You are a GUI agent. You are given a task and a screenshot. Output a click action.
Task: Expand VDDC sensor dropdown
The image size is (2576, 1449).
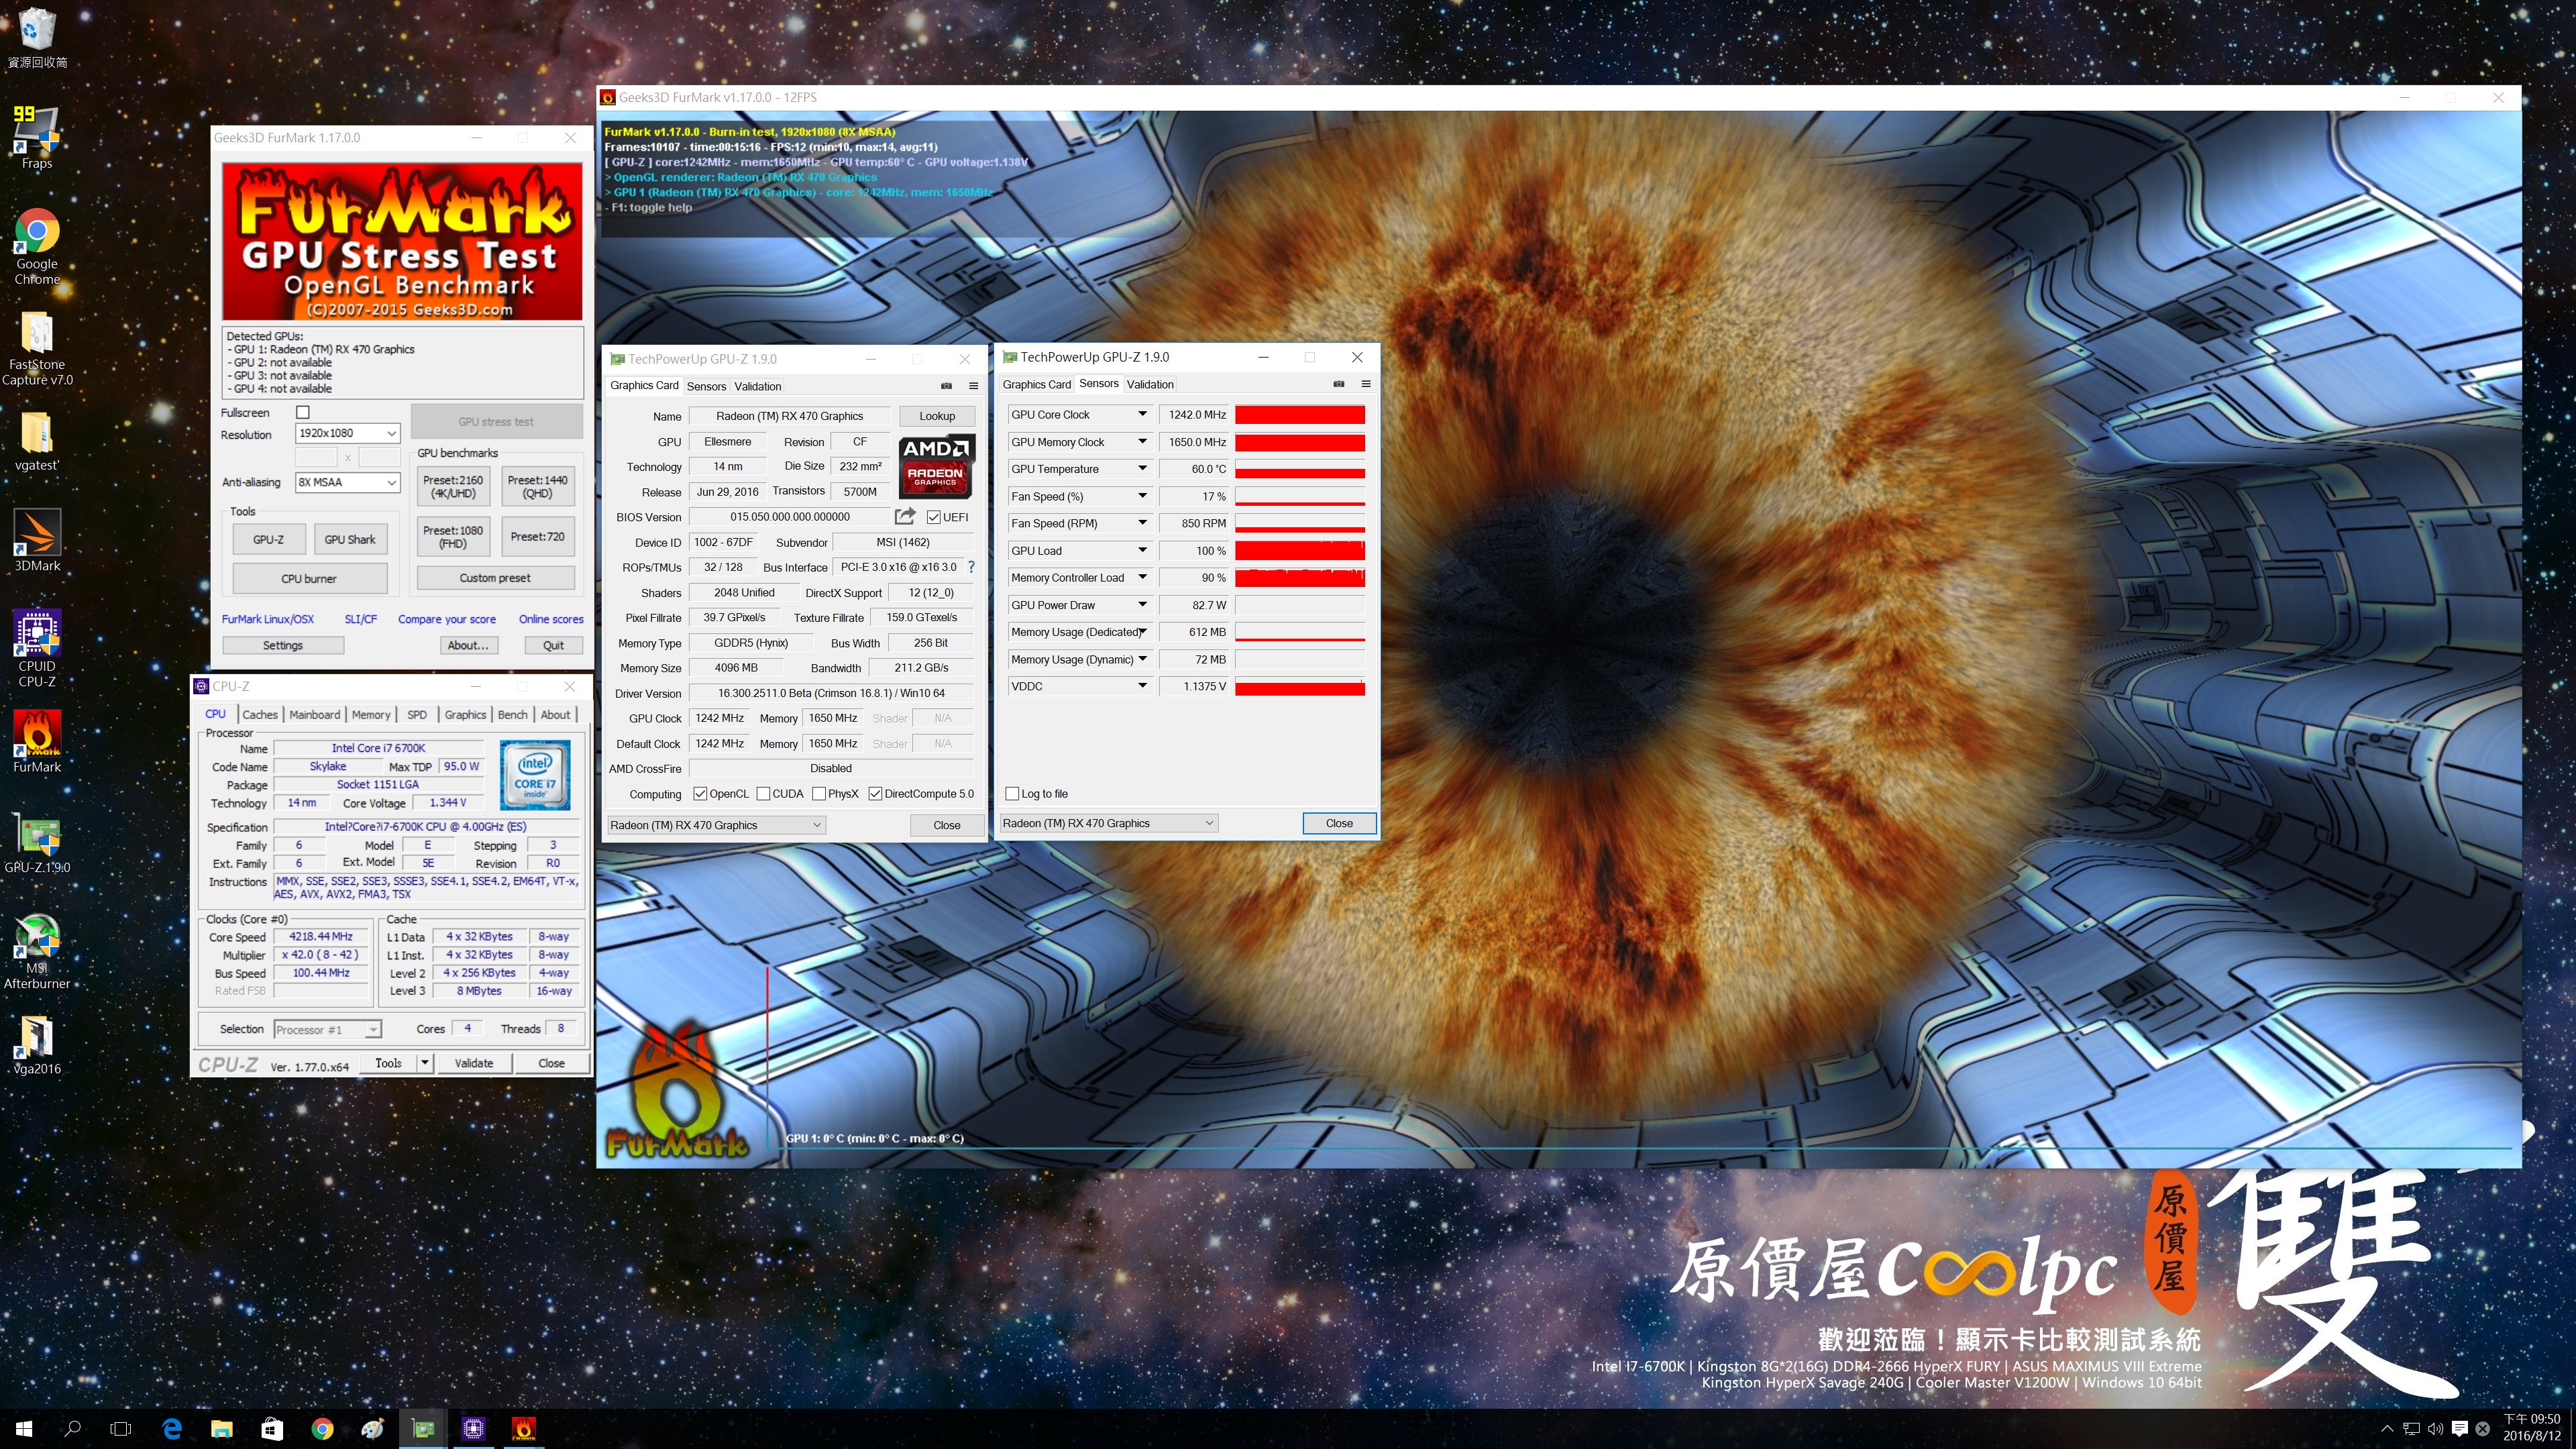click(1142, 686)
